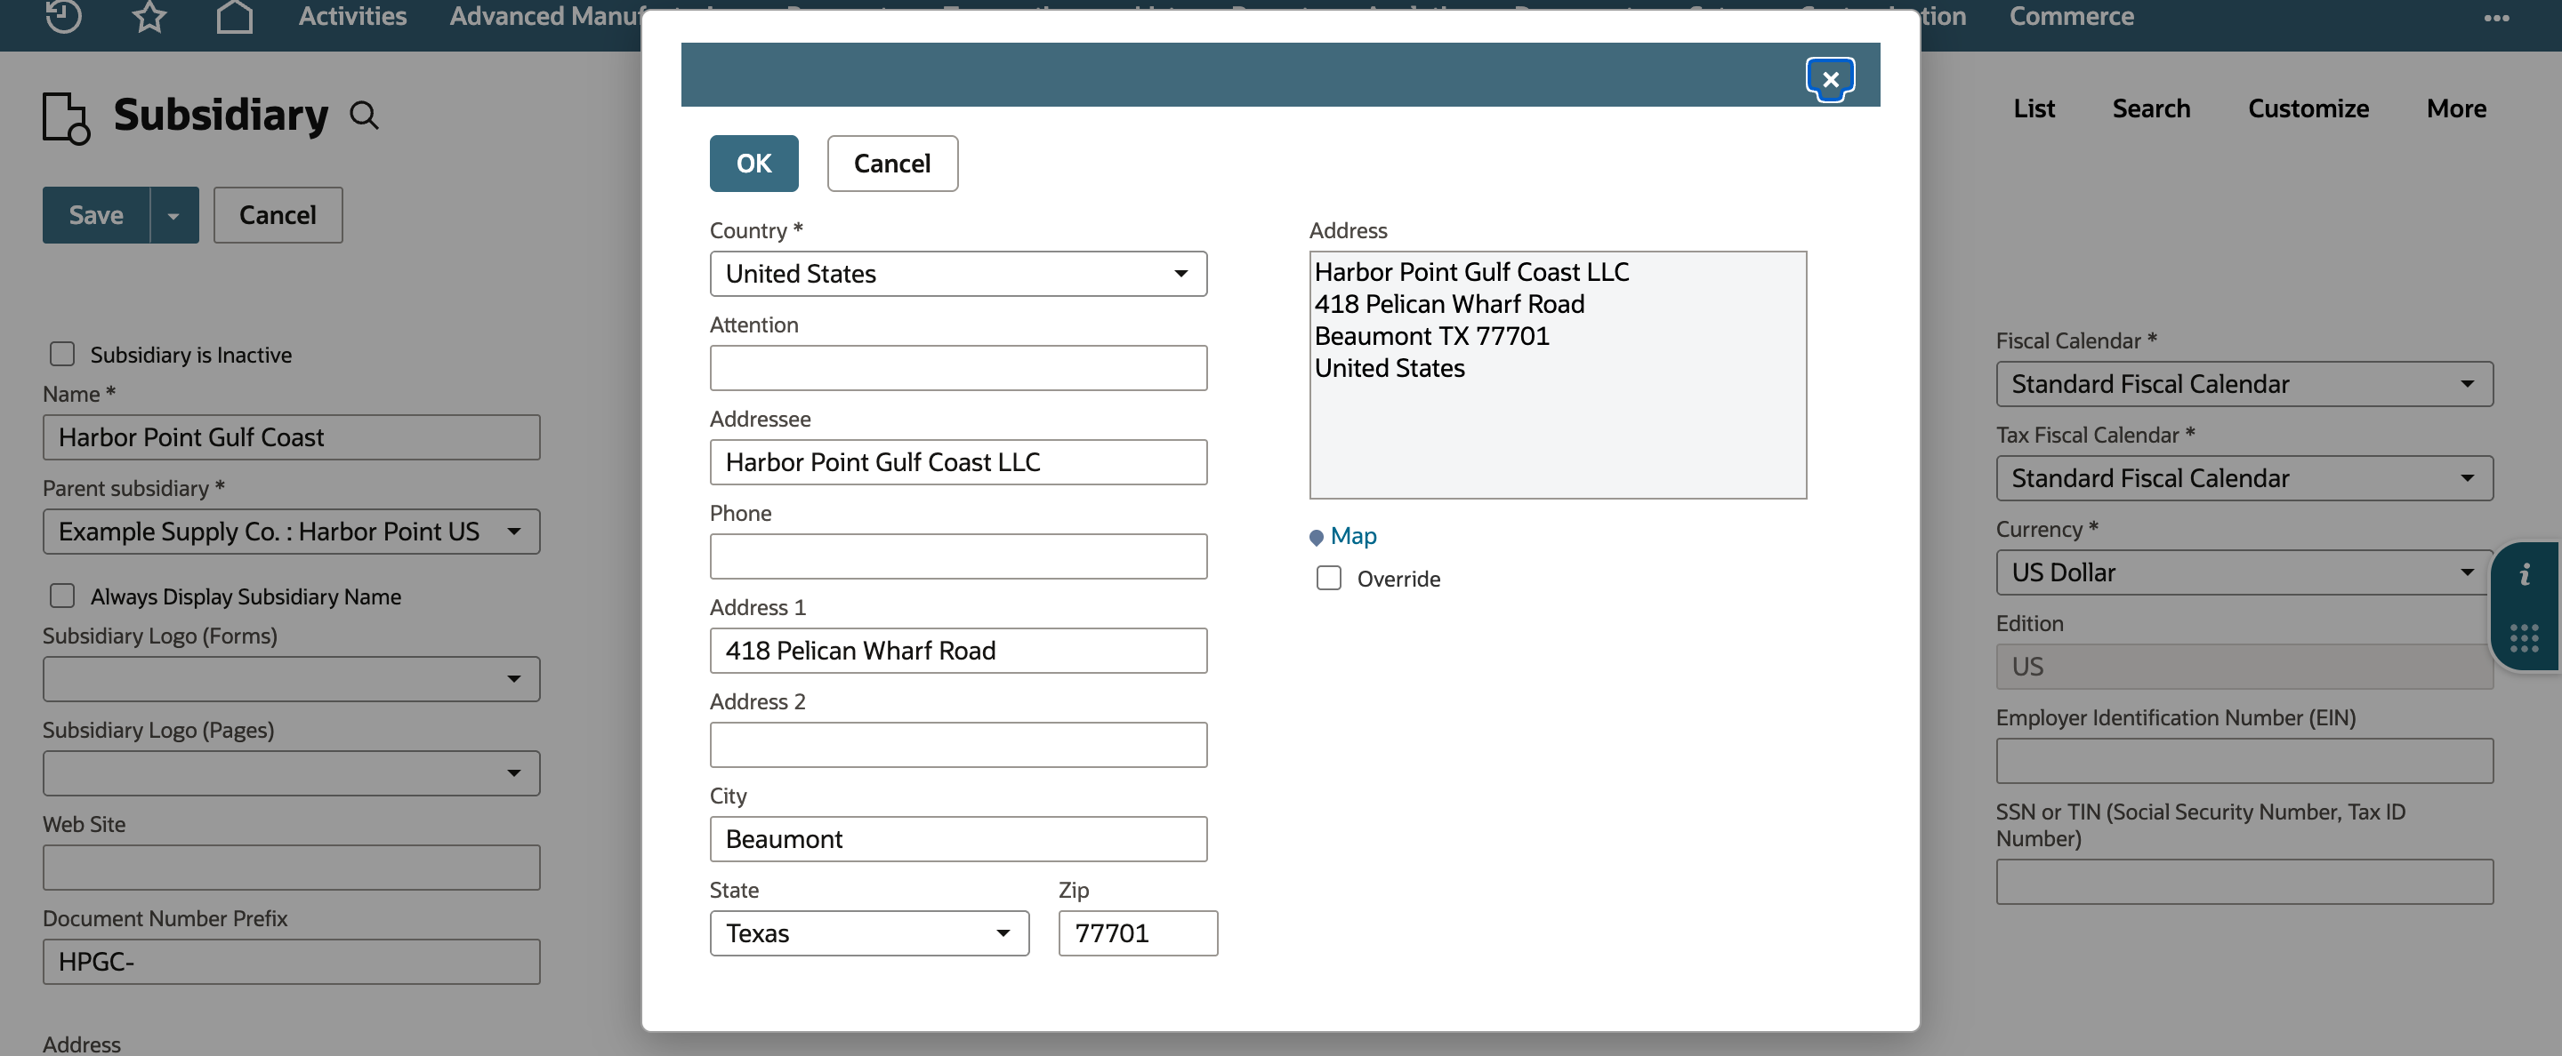The image size is (2562, 1056).
Task: Open the overflow three-dots menu in the navigation bar
Action: pyautogui.click(x=2496, y=17)
